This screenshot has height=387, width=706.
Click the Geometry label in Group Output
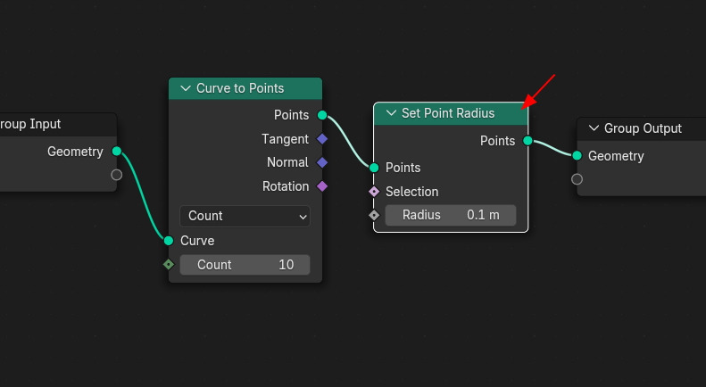tap(616, 157)
